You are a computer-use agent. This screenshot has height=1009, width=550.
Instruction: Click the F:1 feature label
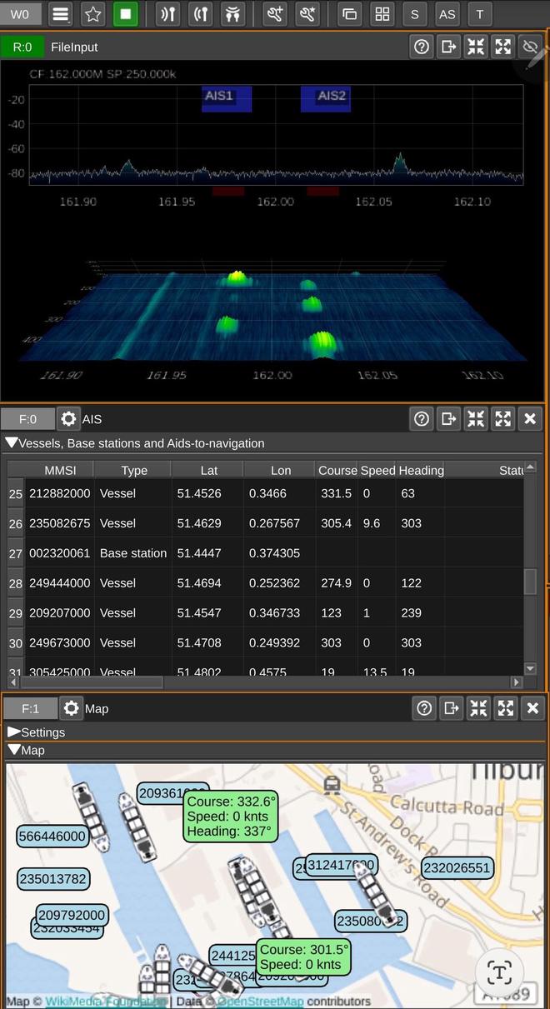click(x=30, y=709)
